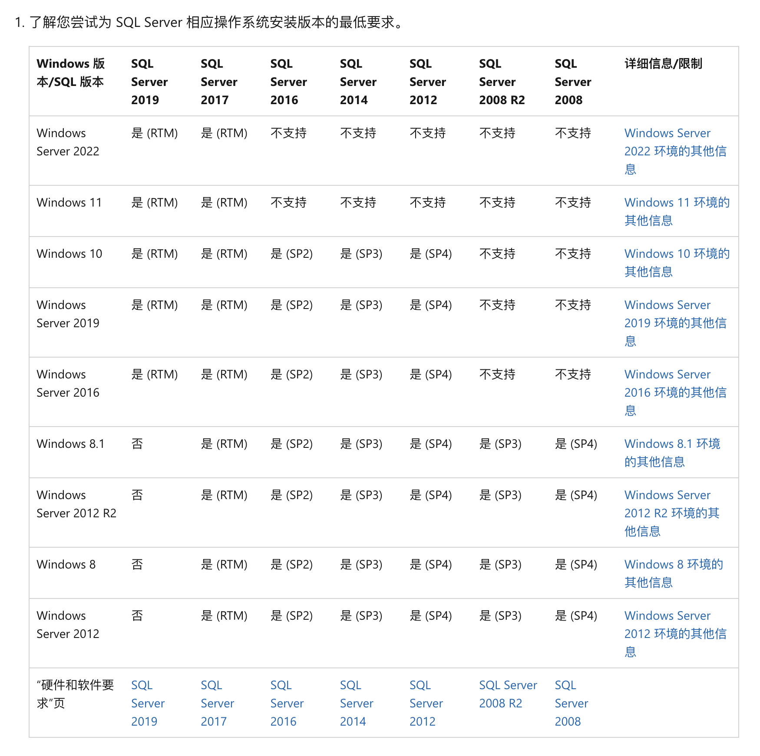Open SQL Server 2008 requirements link
Image resolution: width=760 pixels, height=756 pixels.
(571, 703)
